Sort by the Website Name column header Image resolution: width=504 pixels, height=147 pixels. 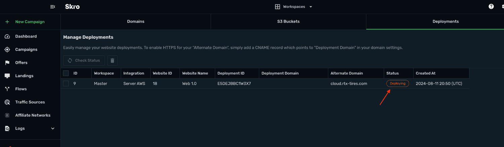195,73
